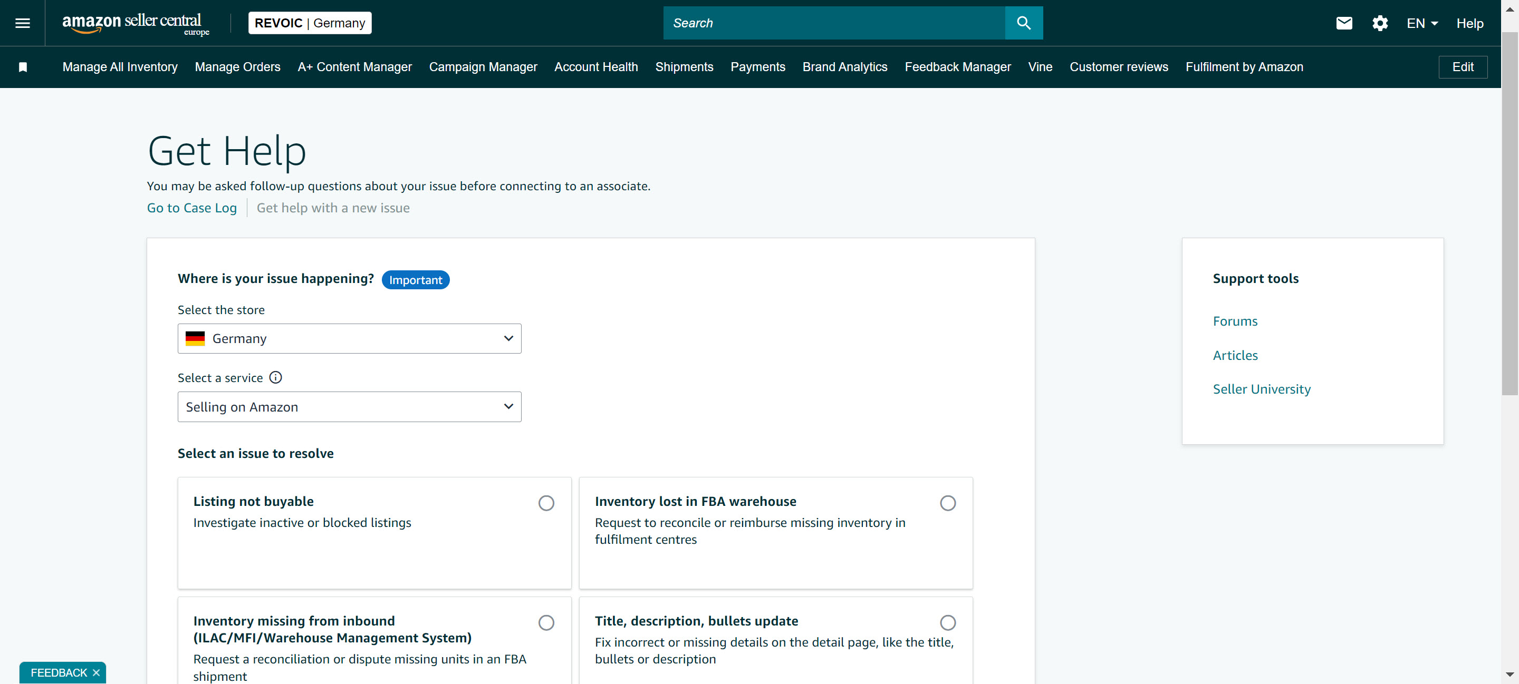Click the info icon next to Select a service
Image resolution: width=1519 pixels, height=684 pixels.
(x=275, y=378)
